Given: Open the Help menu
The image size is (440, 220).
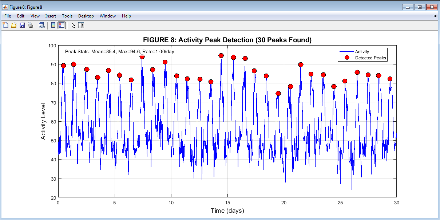Looking at the screenshot, I should tap(126, 16).
